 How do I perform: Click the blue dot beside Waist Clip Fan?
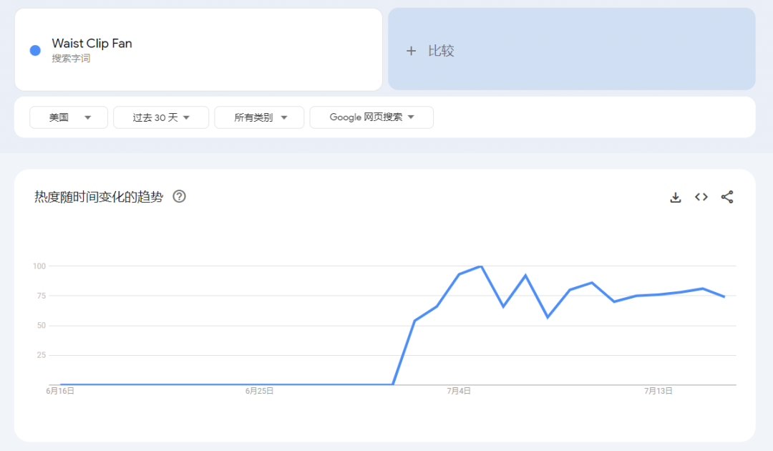click(35, 50)
